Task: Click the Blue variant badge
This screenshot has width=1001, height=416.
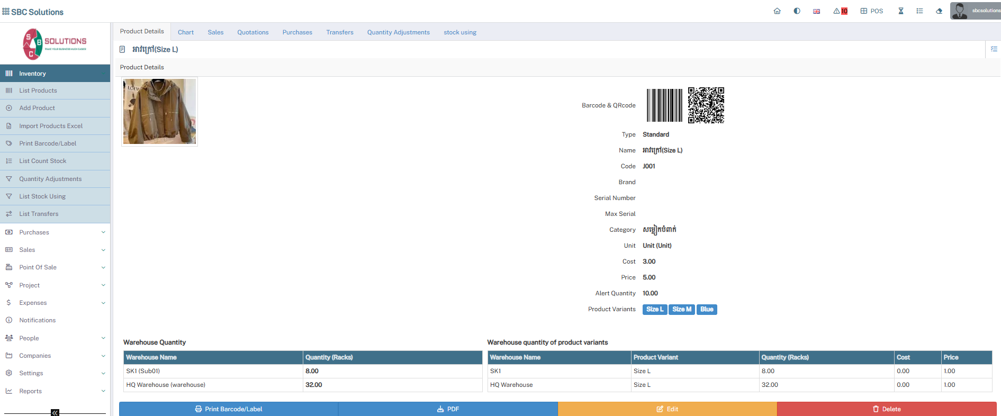Action: 707,310
